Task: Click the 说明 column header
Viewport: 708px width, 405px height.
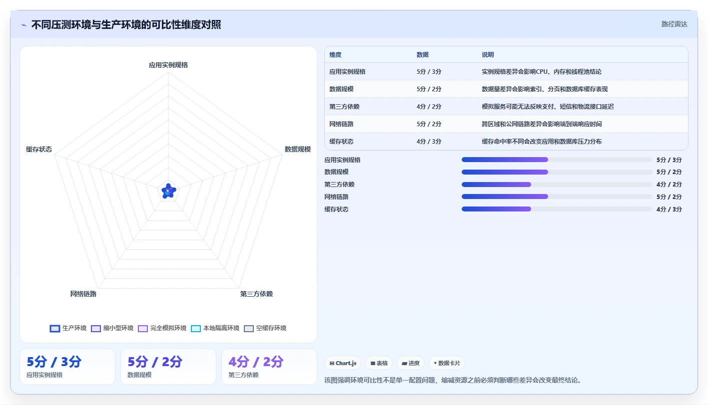Action: click(488, 55)
